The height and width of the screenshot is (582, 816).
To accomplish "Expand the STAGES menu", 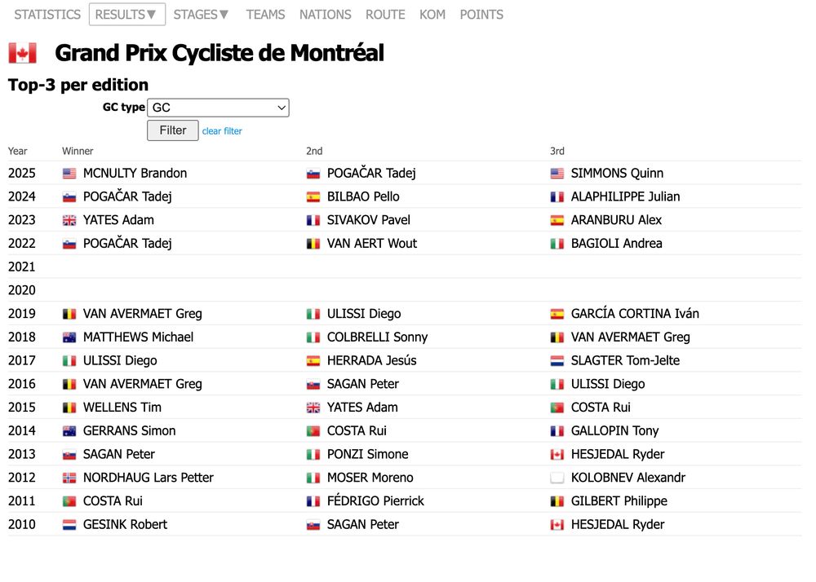I will pos(202,15).
